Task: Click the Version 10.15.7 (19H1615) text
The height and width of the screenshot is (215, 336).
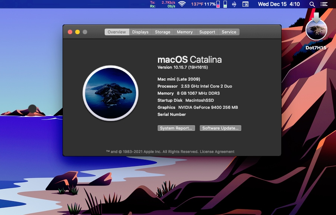Action: (x=183, y=67)
